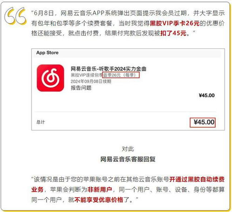Image resolution: width=232 pixels, height=212 pixels.
Task: Click the red-boxed 首季26元（每季）text
Action: click(x=121, y=75)
